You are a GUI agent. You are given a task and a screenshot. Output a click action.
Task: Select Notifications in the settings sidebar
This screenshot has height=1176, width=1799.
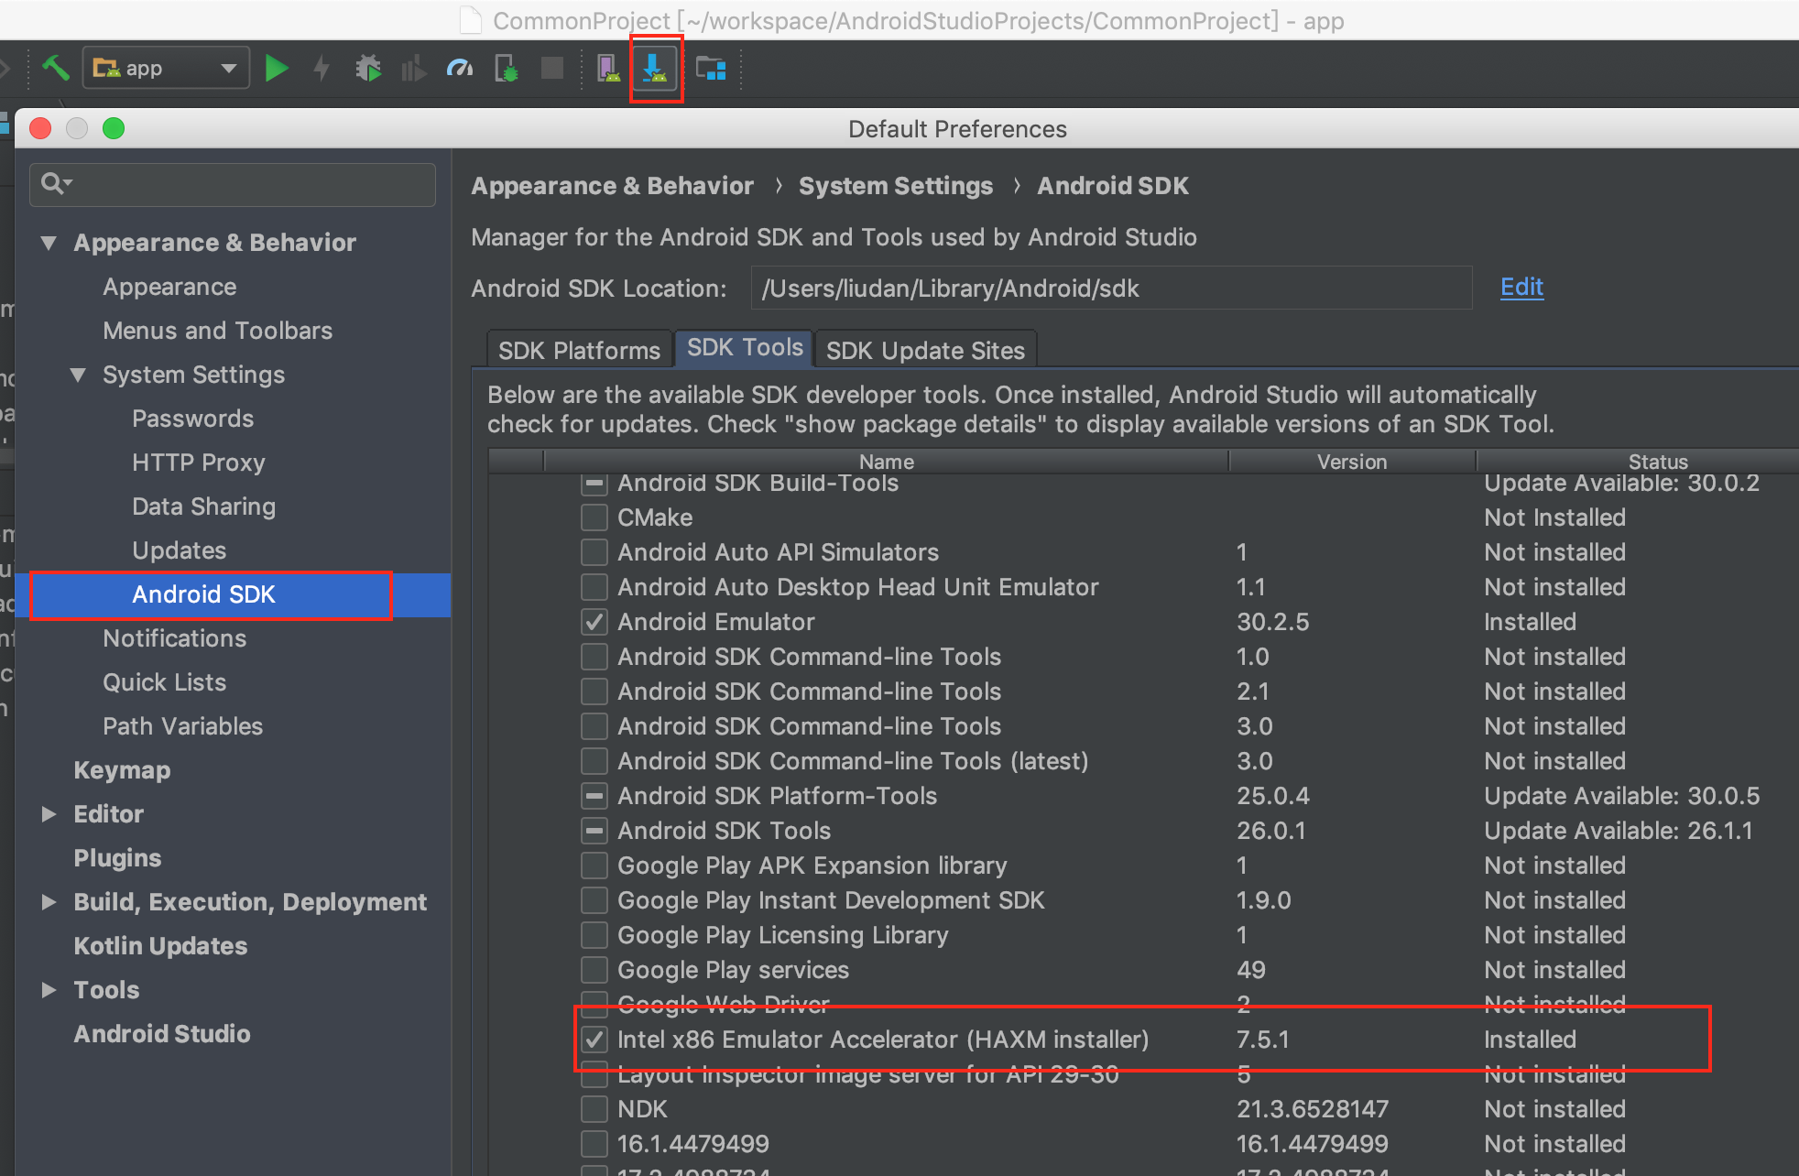pyautogui.click(x=174, y=638)
